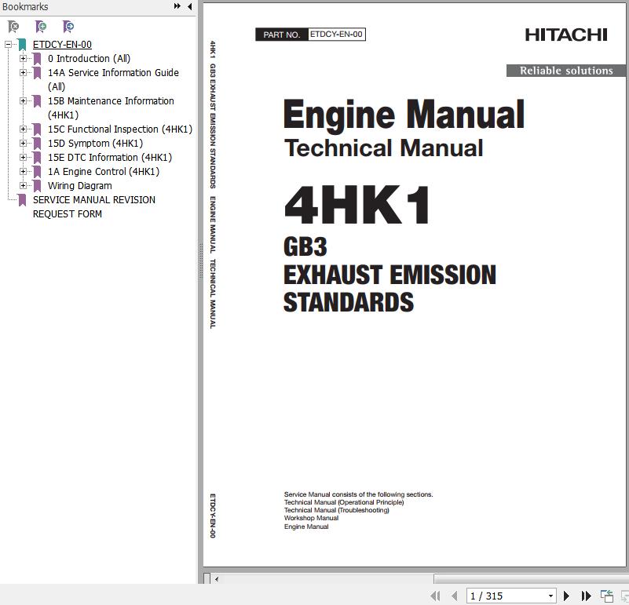Expand the 15B Maintenance Information bookmark
Image resolution: width=629 pixels, height=605 pixels.
(x=23, y=101)
